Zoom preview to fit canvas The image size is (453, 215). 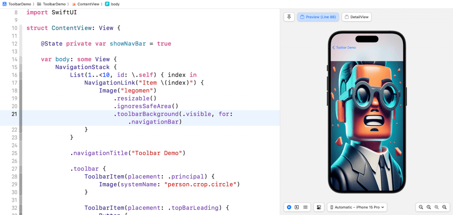click(437, 207)
